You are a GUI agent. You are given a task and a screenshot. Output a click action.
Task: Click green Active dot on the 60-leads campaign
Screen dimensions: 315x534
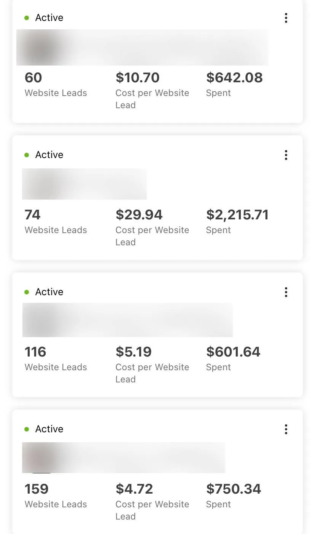point(27,18)
